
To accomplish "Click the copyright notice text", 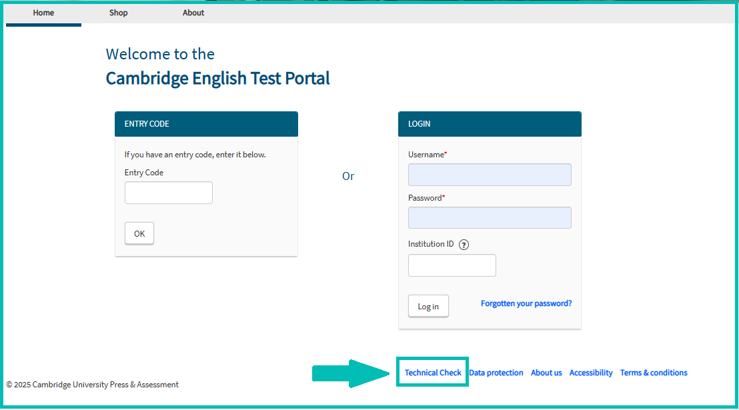I will pyautogui.click(x=92, y=385).
